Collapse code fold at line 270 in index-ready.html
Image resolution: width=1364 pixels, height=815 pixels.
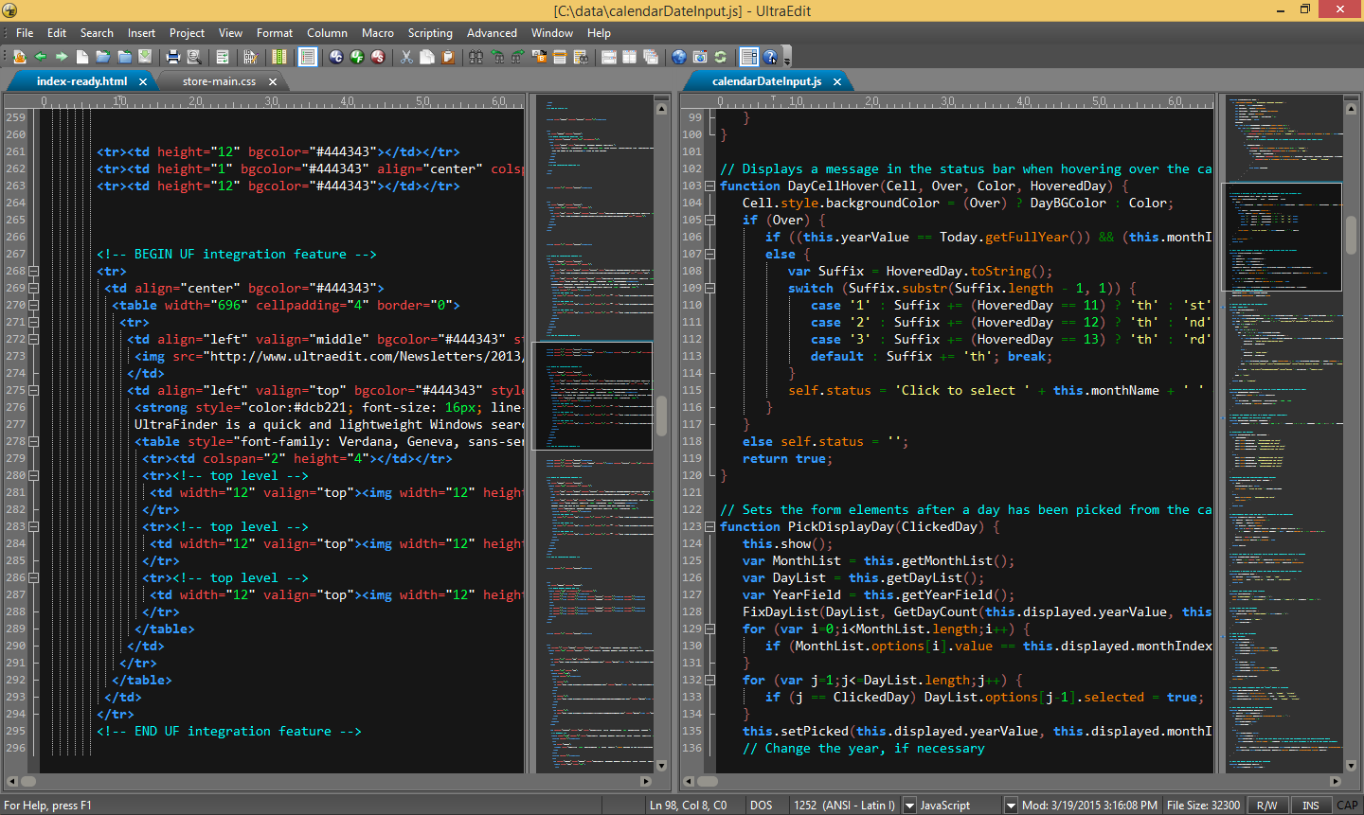pyautogui.click(x=33, y=305)
